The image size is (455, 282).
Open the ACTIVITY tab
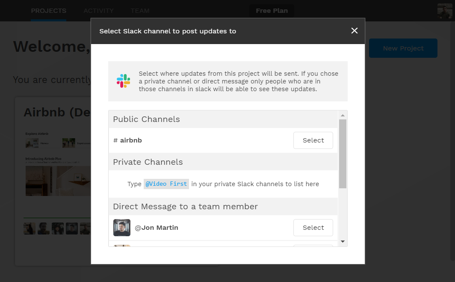(x=99, y=11)
